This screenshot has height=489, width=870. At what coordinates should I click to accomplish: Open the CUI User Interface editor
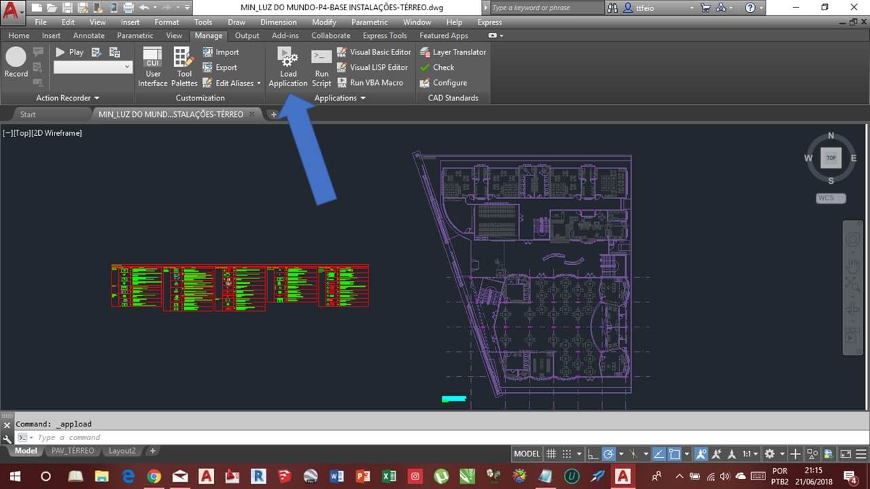pyautogui.click(x=152, y=66)
